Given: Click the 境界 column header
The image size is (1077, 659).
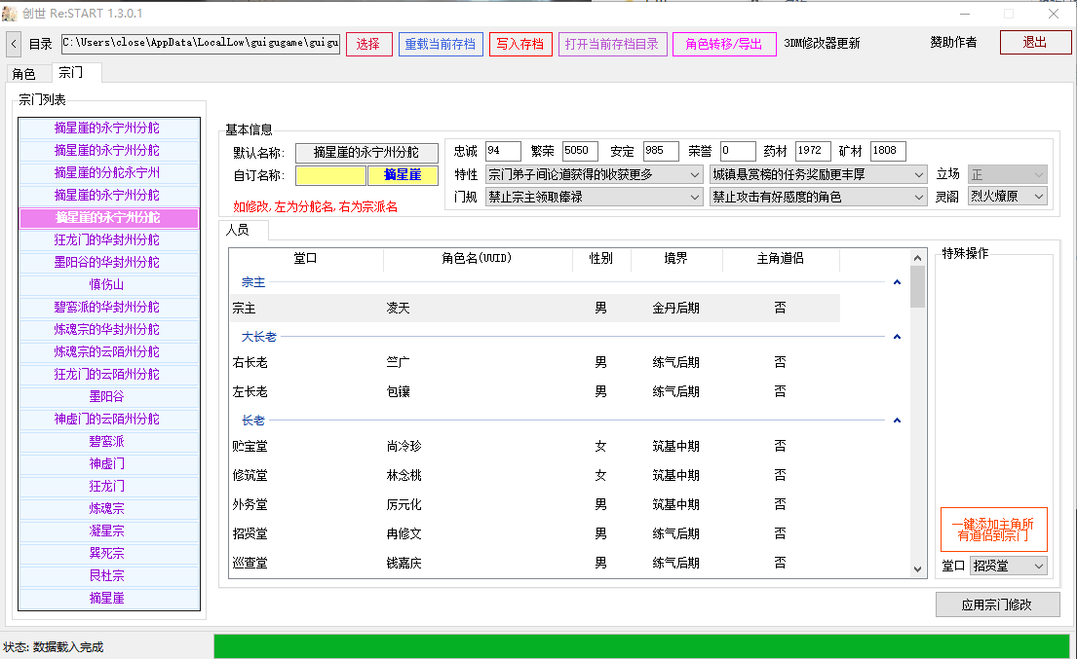Looking at the screenshot, I should (x=675, y=259).
